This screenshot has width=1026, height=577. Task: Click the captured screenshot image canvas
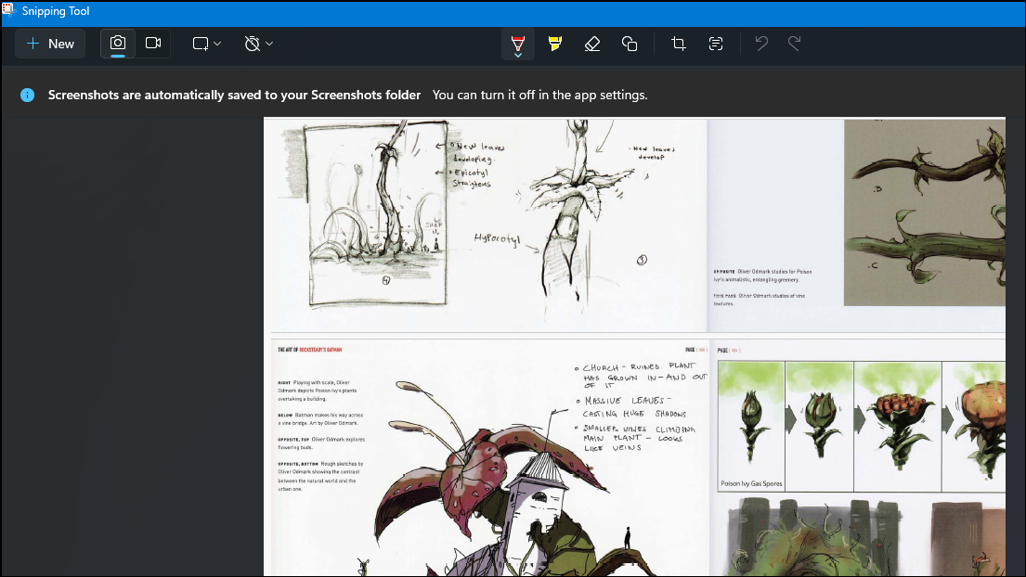[x=634, y=346]
